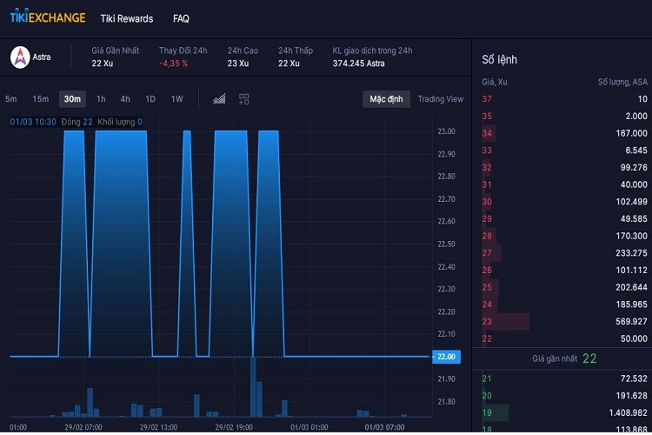Viewport: 652px width, 435px height.
Task: Switch to Trading View tab
Action: pyautogui.click(x=440, y=99)
